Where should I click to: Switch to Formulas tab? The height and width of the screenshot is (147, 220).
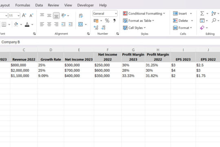[x=23, y=5]
